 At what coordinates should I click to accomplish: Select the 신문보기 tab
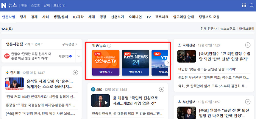pyautogui.click(x=117, y=17)
